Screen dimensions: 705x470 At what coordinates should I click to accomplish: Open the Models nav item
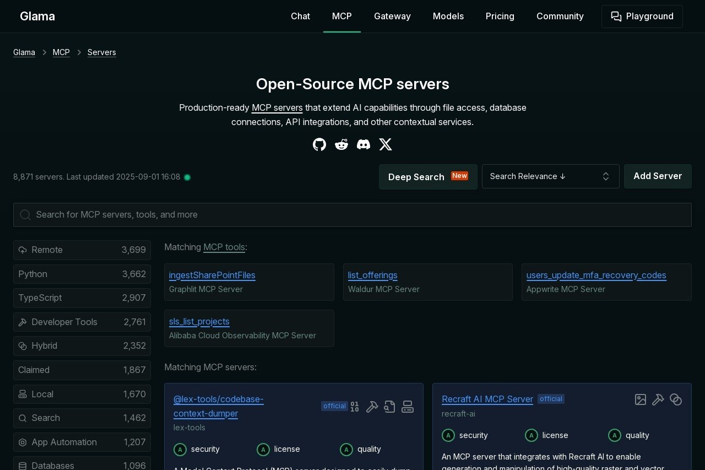[x=448, y=17]
